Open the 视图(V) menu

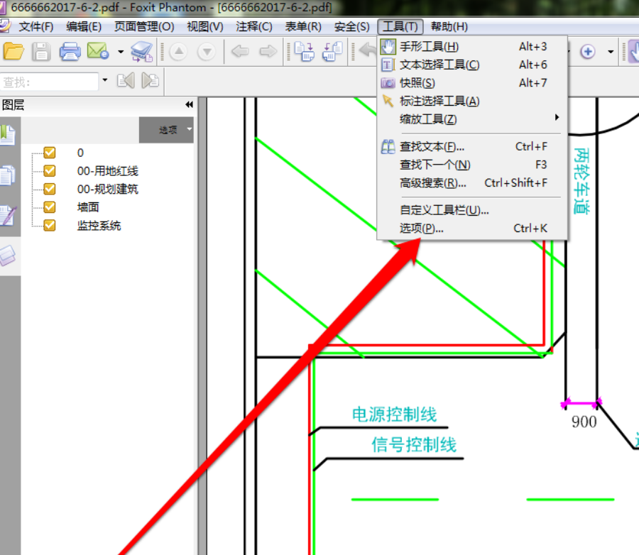coord(205,26)
